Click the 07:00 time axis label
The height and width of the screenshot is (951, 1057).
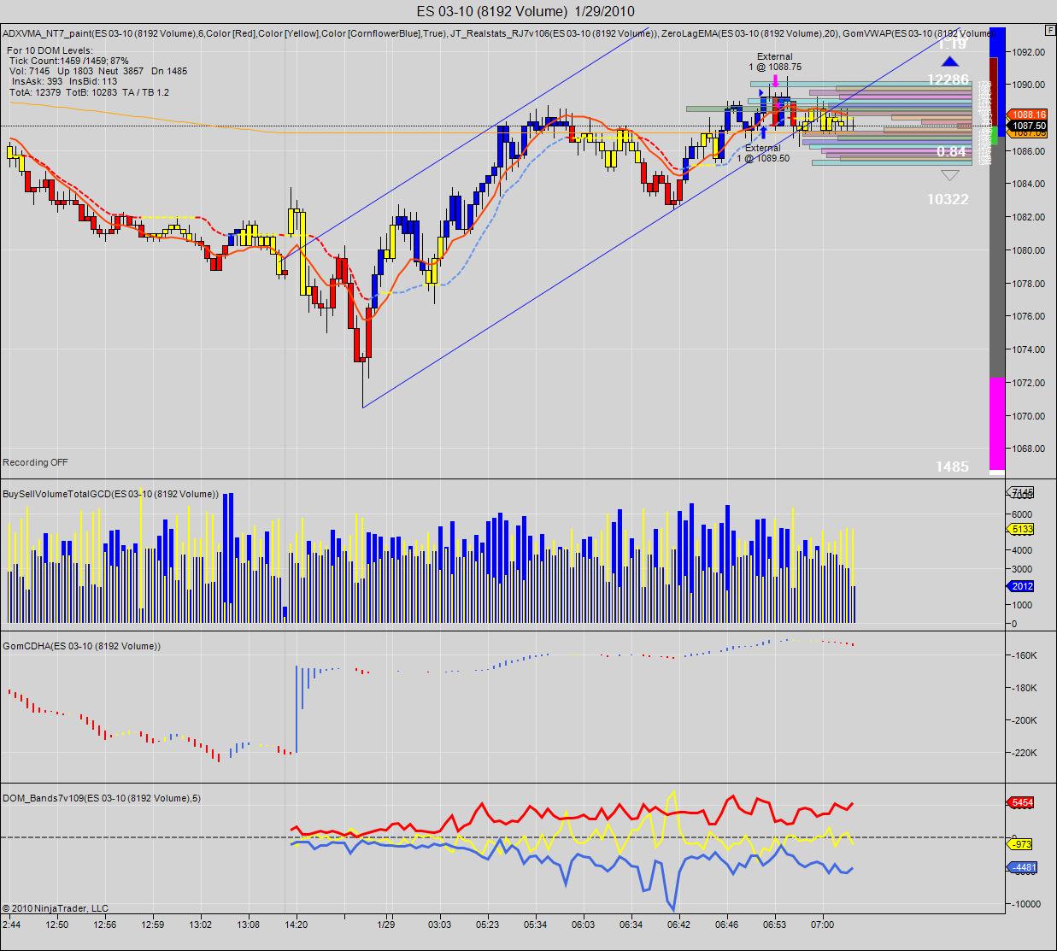(x=822, y=925)
